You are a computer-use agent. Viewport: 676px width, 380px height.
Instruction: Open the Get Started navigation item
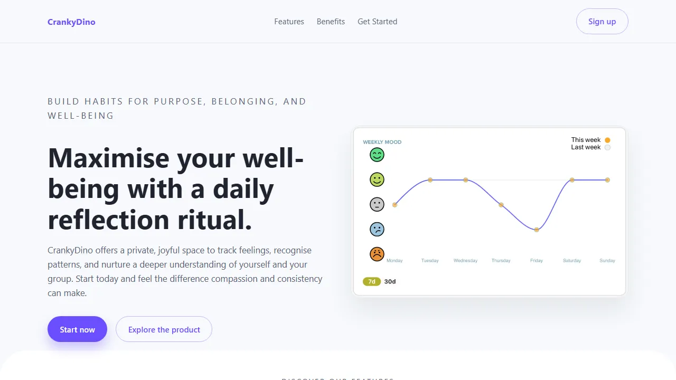[377, 21]
